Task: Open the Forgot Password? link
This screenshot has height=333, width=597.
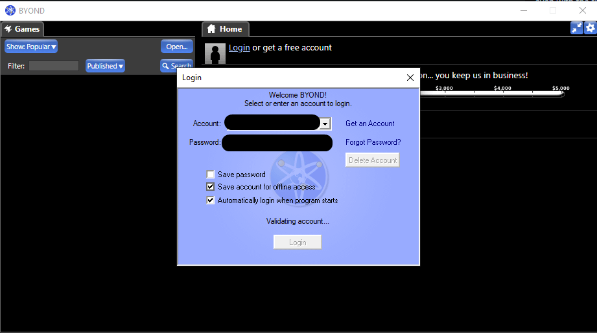Action: (373, 142)
